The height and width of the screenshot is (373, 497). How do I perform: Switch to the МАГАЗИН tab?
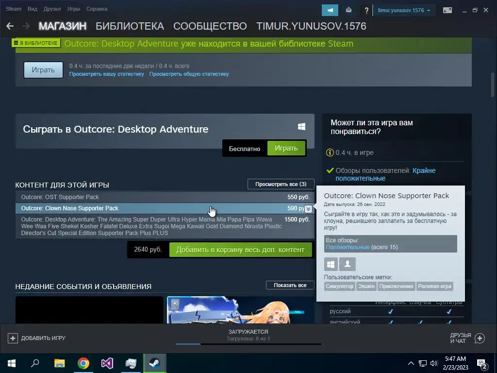(63, 26)
